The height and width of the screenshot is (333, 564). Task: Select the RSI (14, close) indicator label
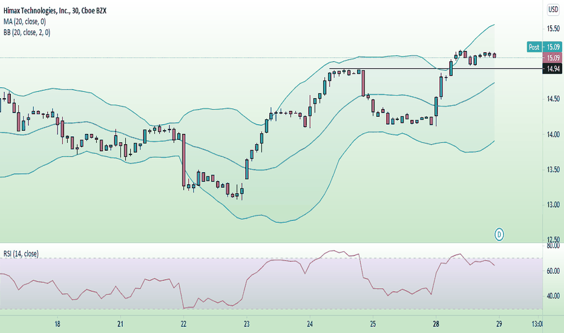[x=21, y=254]
